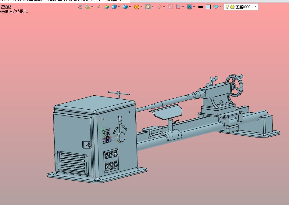Click the monitor display settings icon

pos(189,7)
